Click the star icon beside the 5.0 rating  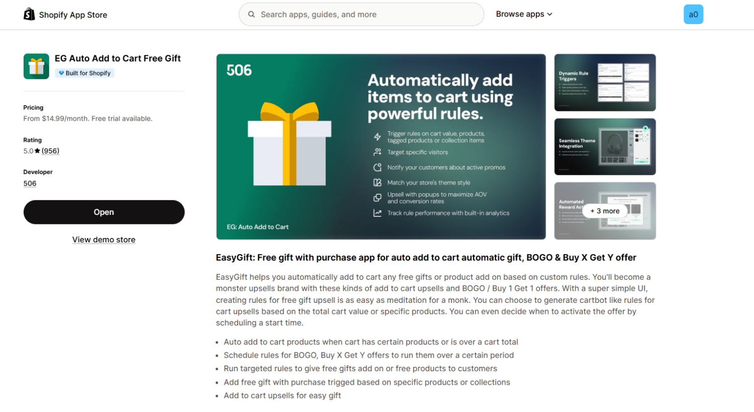coord(36,150)
